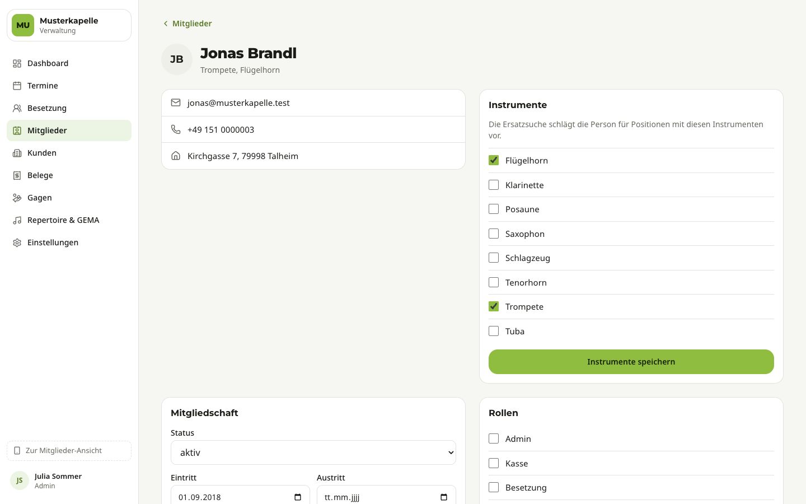Image resolution: width=806 pixels, height=504 pixels.
Task: Check the Tenorhorn checkbox
Action: (x=494, y=282)
